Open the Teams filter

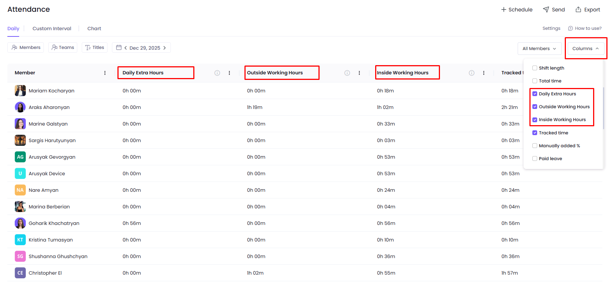(63, 47)
